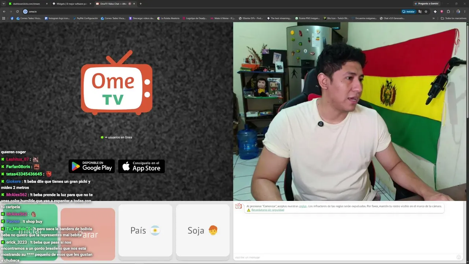Reload the ome.tv page

[x=17, y=11]
